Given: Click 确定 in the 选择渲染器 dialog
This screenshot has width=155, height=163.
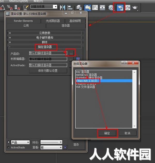Looking at the screenshot, I should [107, 133].
